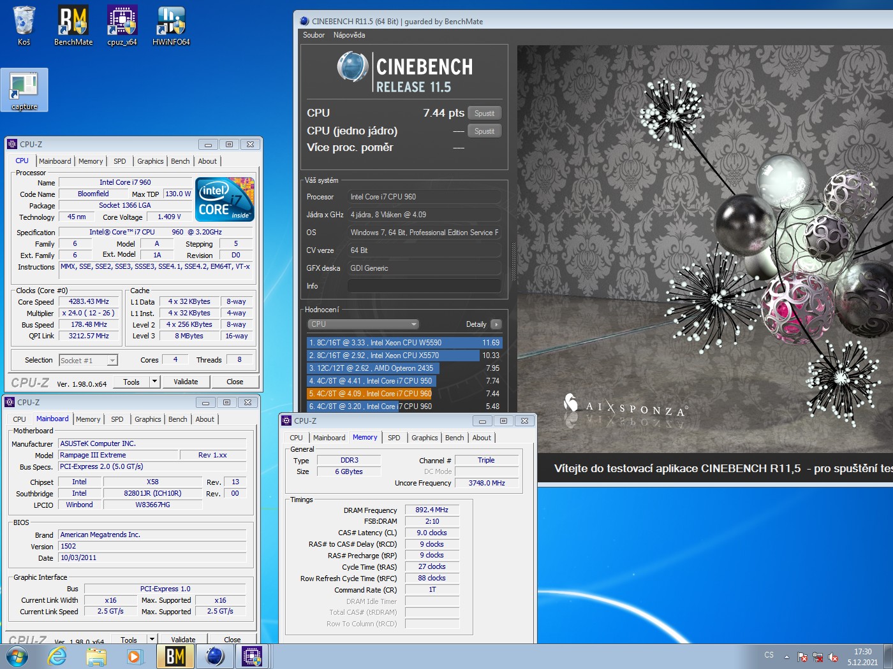Open Windows Explorer from the taskbar
The height and width of the screenshot is (669, 893).
[x=96, y=656]
